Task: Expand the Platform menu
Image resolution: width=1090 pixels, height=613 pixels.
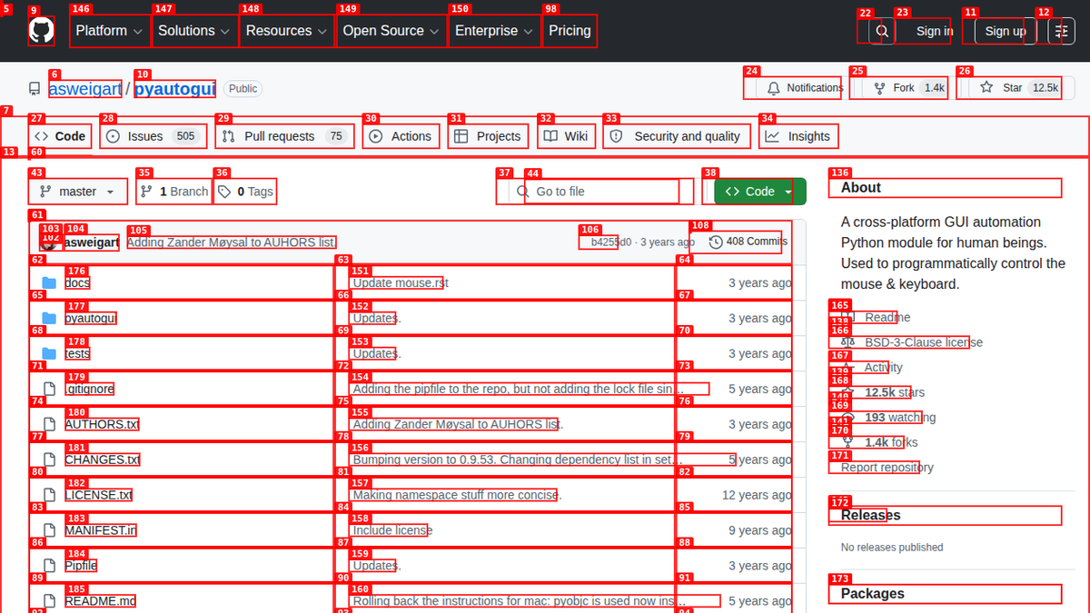Action: [108, 31]
